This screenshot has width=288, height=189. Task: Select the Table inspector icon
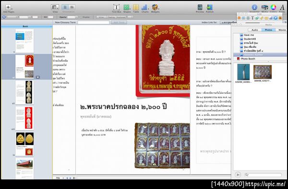coord(266,18)
